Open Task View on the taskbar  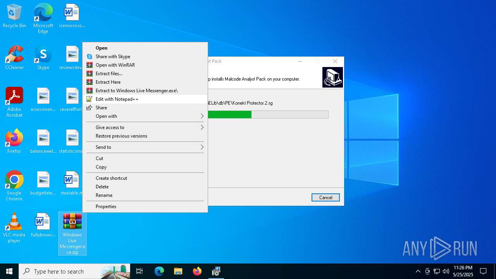click(139, 271)
